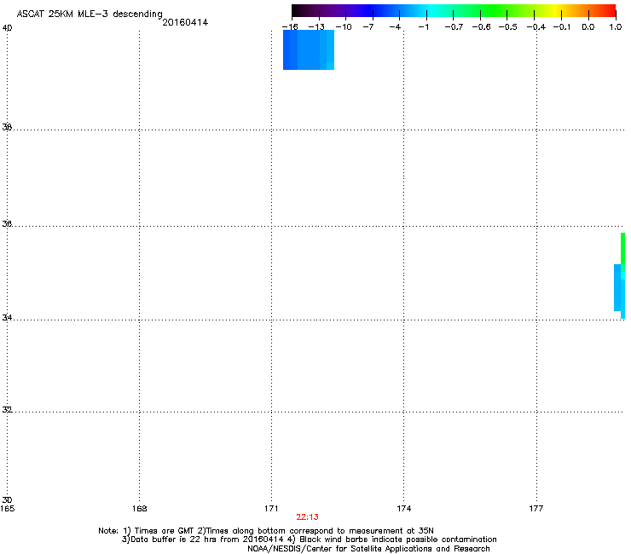Viewport: 631px width, 554px height.
Task: Click latitude axis label 32
Action: click(x=7, y=410)
